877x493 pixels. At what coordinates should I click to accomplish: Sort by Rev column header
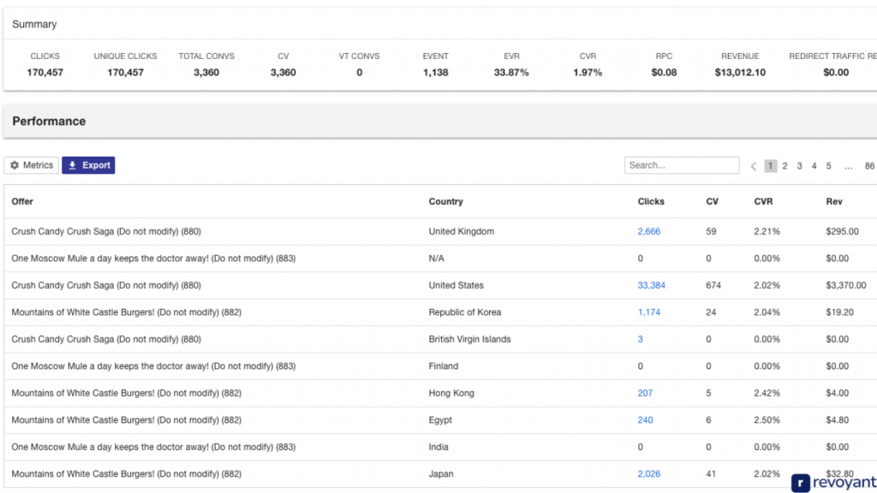coord(834,202)
